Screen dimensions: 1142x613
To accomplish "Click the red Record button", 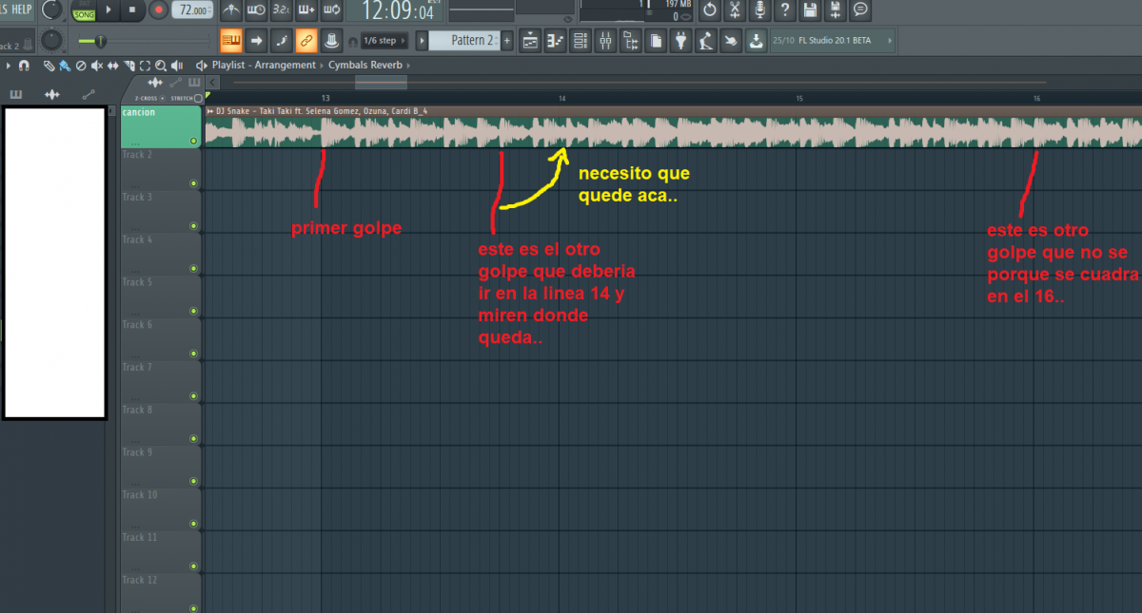I will [x=157, y=10].
